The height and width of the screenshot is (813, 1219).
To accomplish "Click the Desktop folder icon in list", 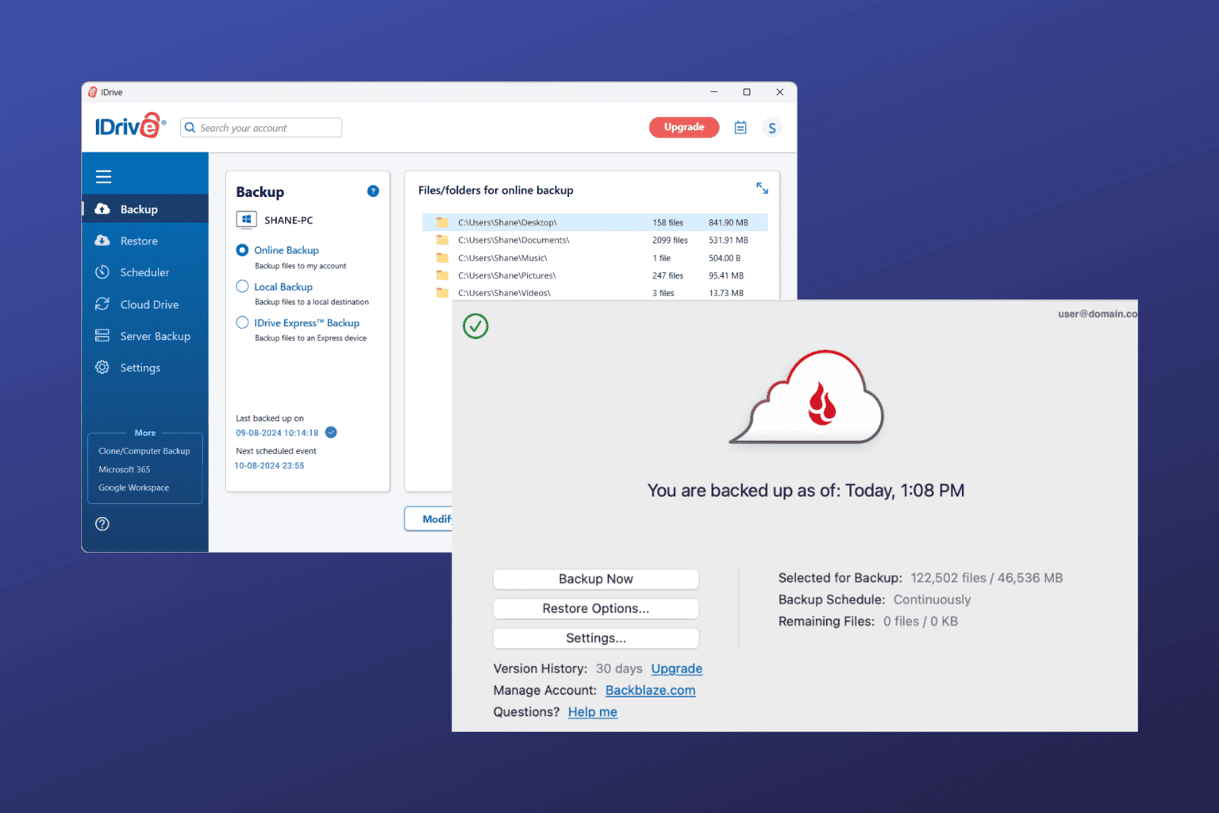I will 443,222.
